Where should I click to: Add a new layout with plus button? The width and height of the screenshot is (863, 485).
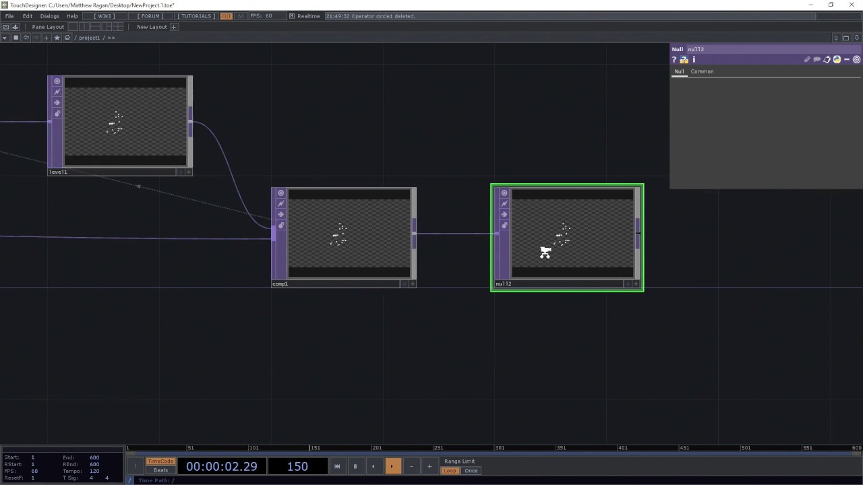click(x=174, y=27)
